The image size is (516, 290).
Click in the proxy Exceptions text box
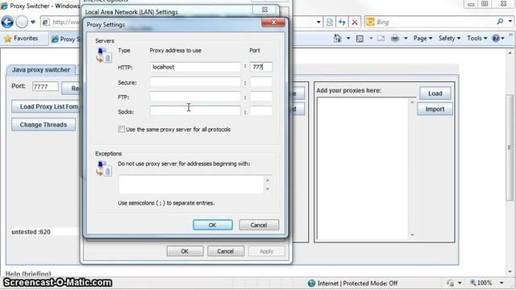(191, 184)
